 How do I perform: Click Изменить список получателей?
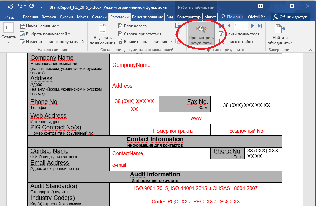point(51,42)
